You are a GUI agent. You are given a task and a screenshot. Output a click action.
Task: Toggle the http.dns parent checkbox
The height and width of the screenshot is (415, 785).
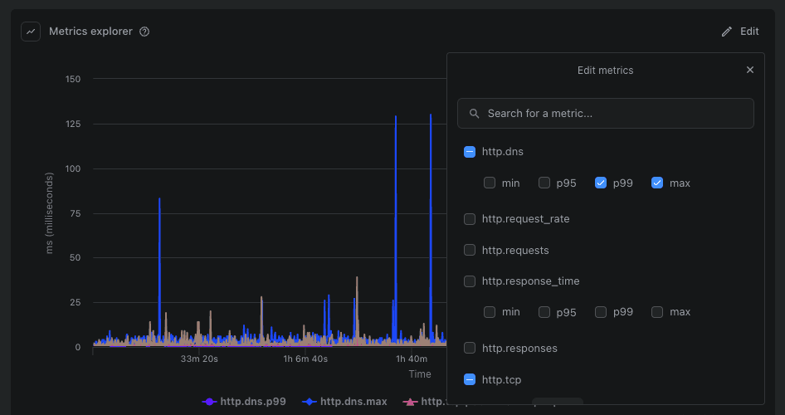point(470,152)
